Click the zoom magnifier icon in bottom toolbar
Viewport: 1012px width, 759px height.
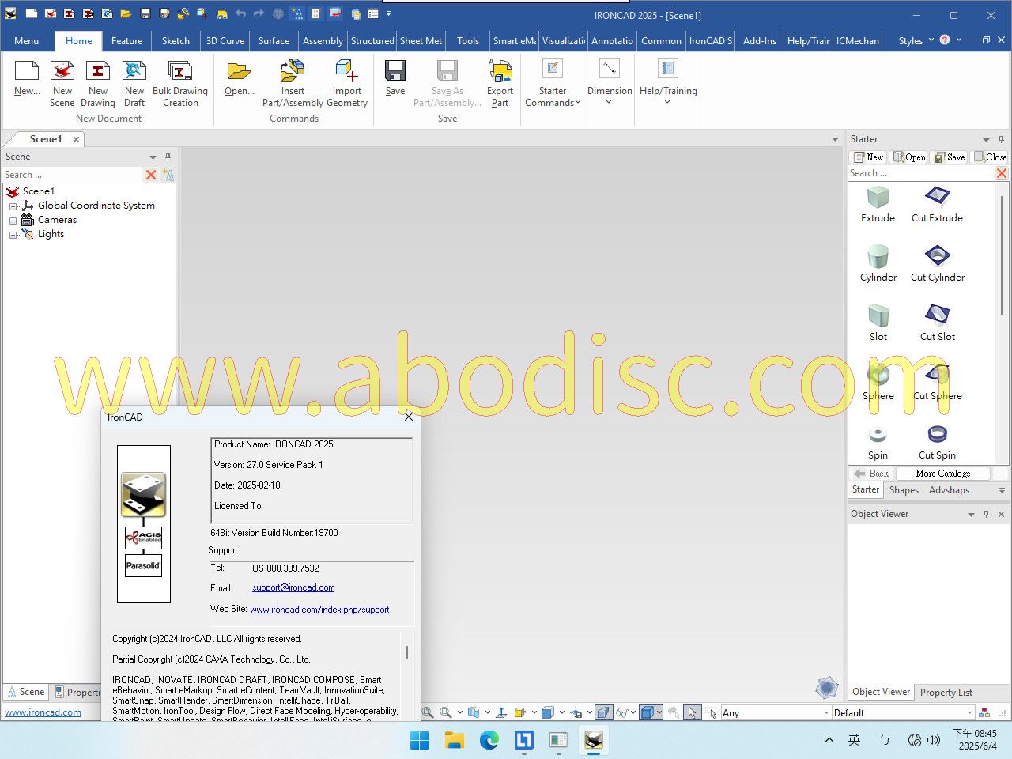click(x=447, y=712)
